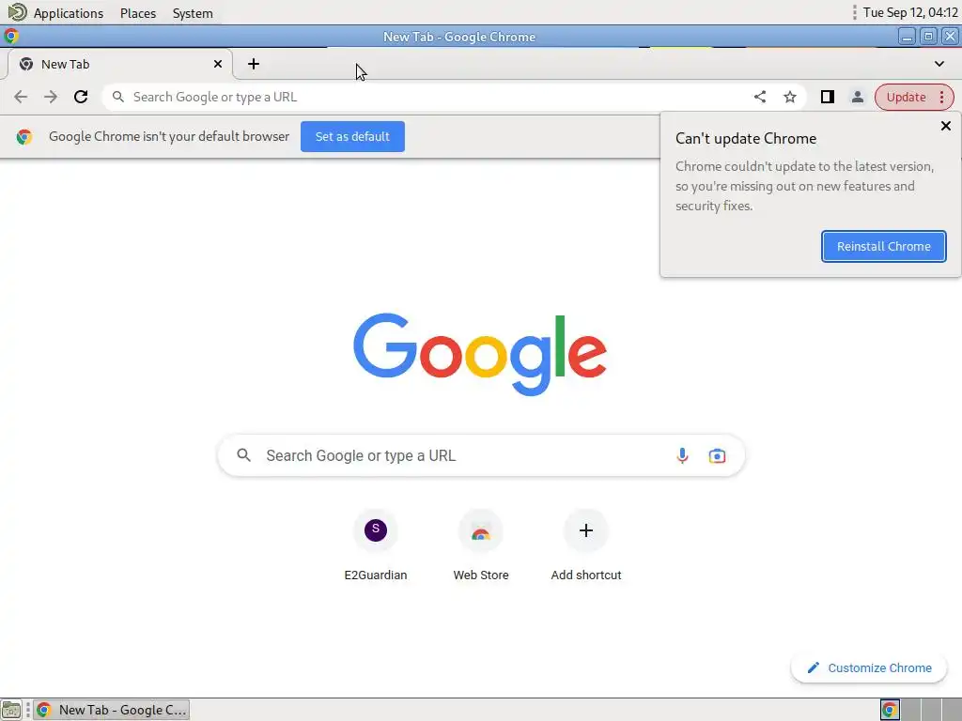Close the New Tab tab
The height and width of the screenshot is (721, 962).
coord(218,64)
